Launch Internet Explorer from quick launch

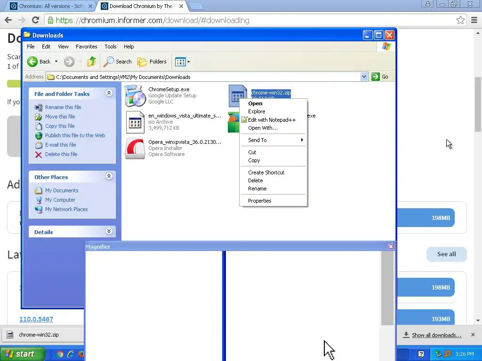[71, 354]
